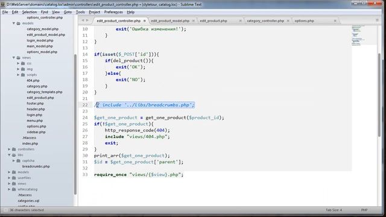This screenshot has width=386, height=217.
Task: Open options_model.php in sidebar
Action: point(42,52)
